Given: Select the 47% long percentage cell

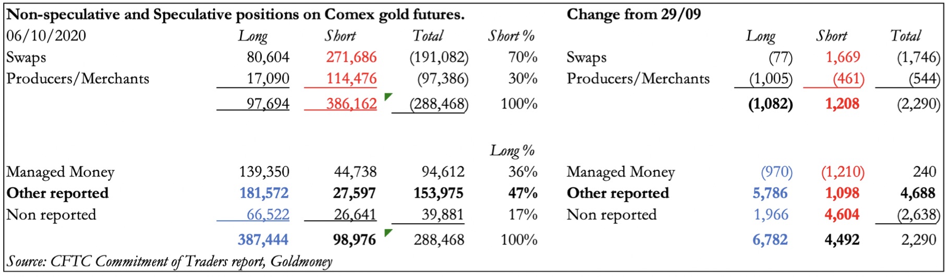Looking at the screenshot, I should click(522, 193).
